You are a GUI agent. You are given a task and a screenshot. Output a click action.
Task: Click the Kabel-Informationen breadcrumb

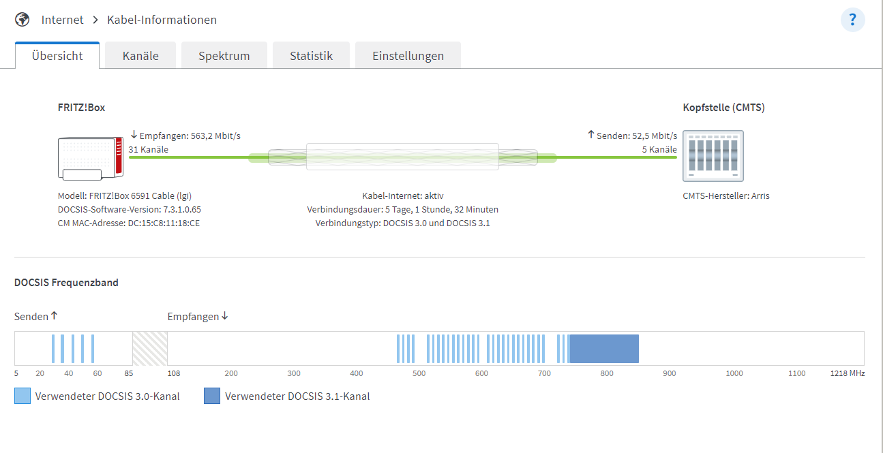(x=162, y=20)
